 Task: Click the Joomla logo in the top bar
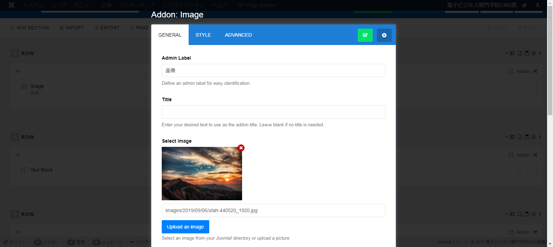[12, 5]
